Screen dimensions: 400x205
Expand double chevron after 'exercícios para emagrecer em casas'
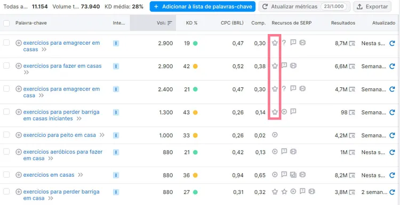pos(44,50)
